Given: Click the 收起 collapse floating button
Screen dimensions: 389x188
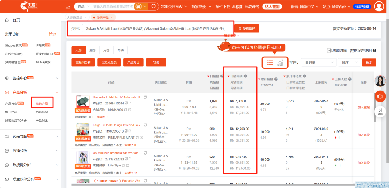Looking at the screenshot, I should pyautogui.click(x=380, y=111).
